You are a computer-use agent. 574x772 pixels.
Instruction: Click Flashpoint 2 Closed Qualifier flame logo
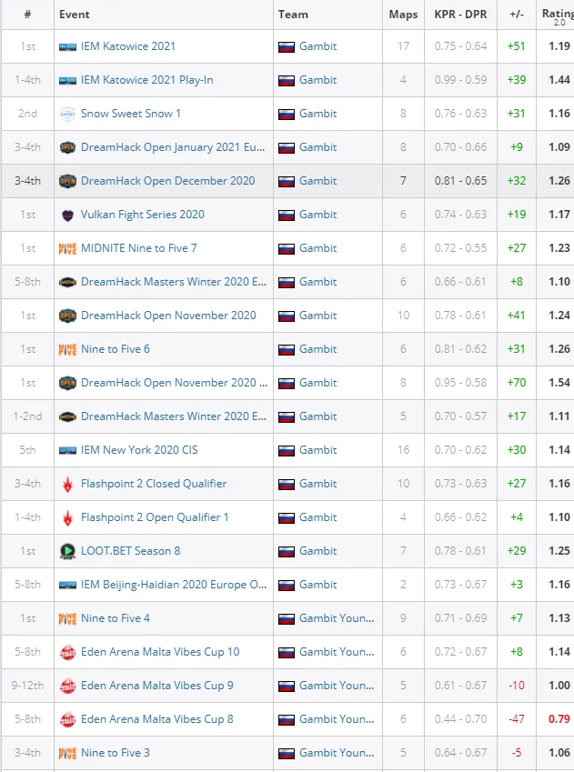67,485
